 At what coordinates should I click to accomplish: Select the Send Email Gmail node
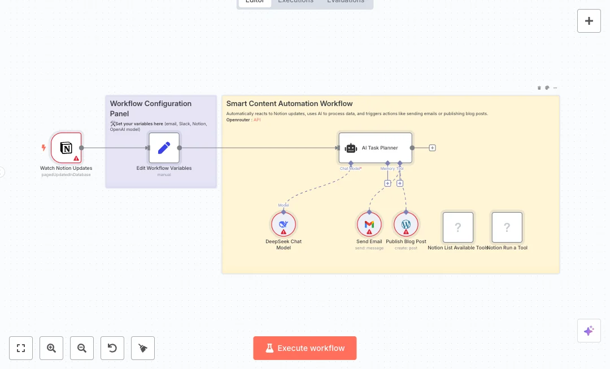click(369, 224)
